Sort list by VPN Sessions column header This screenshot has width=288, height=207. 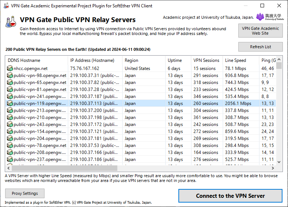coord(207,60)
